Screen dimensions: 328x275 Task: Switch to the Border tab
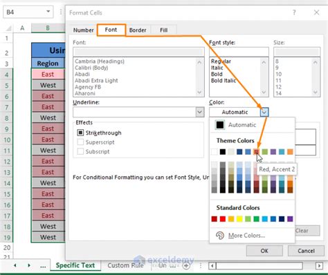[138, 30]
